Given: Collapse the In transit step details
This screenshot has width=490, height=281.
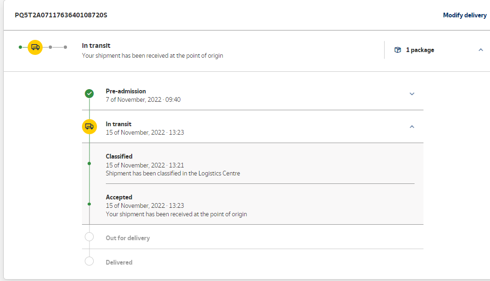Looking at the screenshot, I should [x=412, y=127].
